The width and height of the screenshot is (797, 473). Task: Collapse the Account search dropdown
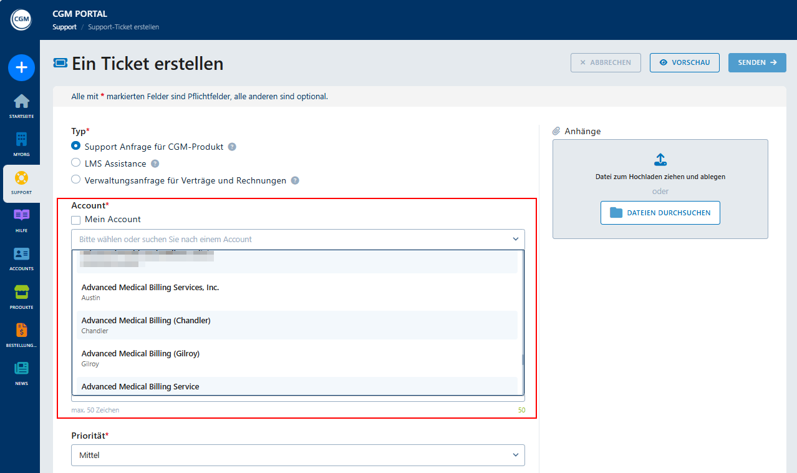point(515,239)
